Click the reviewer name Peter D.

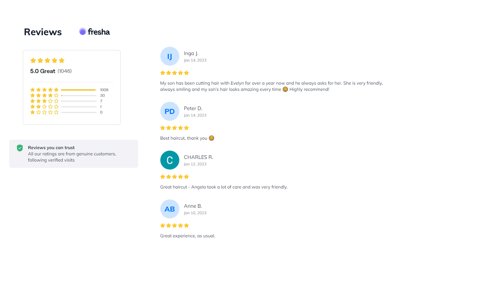pos(193,108)
